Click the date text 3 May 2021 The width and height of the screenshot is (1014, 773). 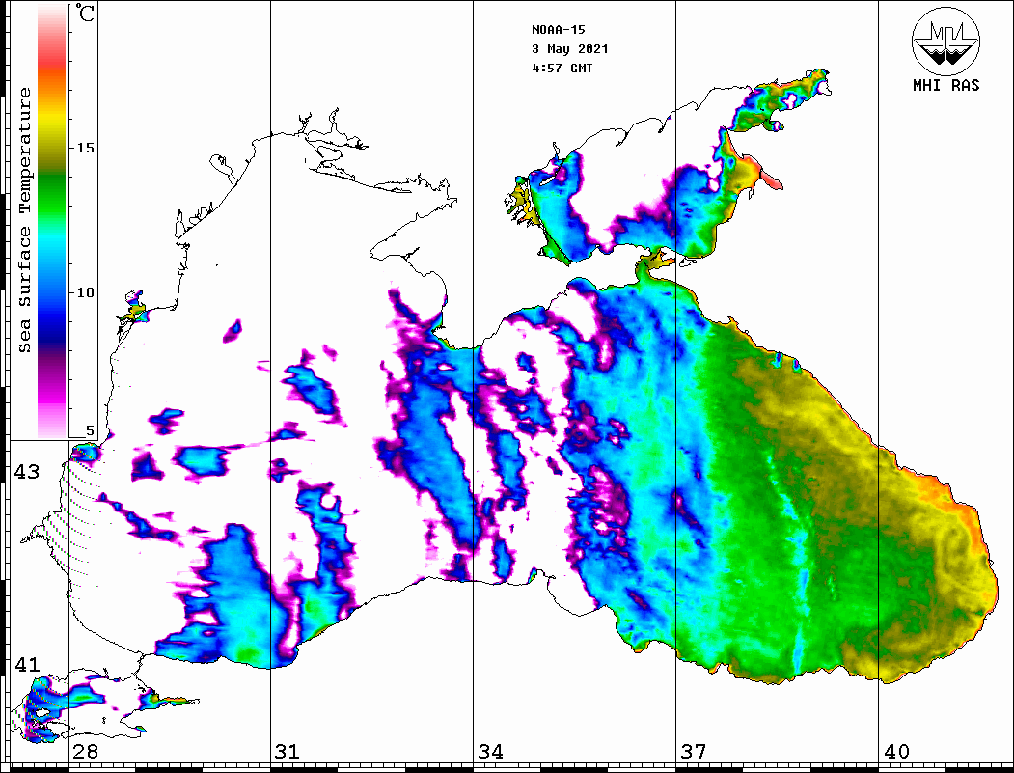click(570, 49)
